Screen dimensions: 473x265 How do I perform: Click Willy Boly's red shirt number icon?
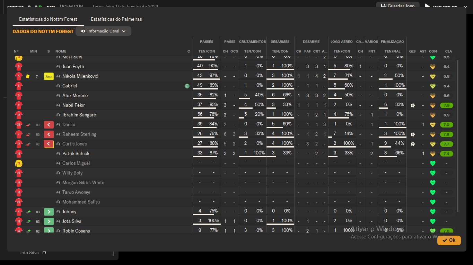[x=19, y=173]
